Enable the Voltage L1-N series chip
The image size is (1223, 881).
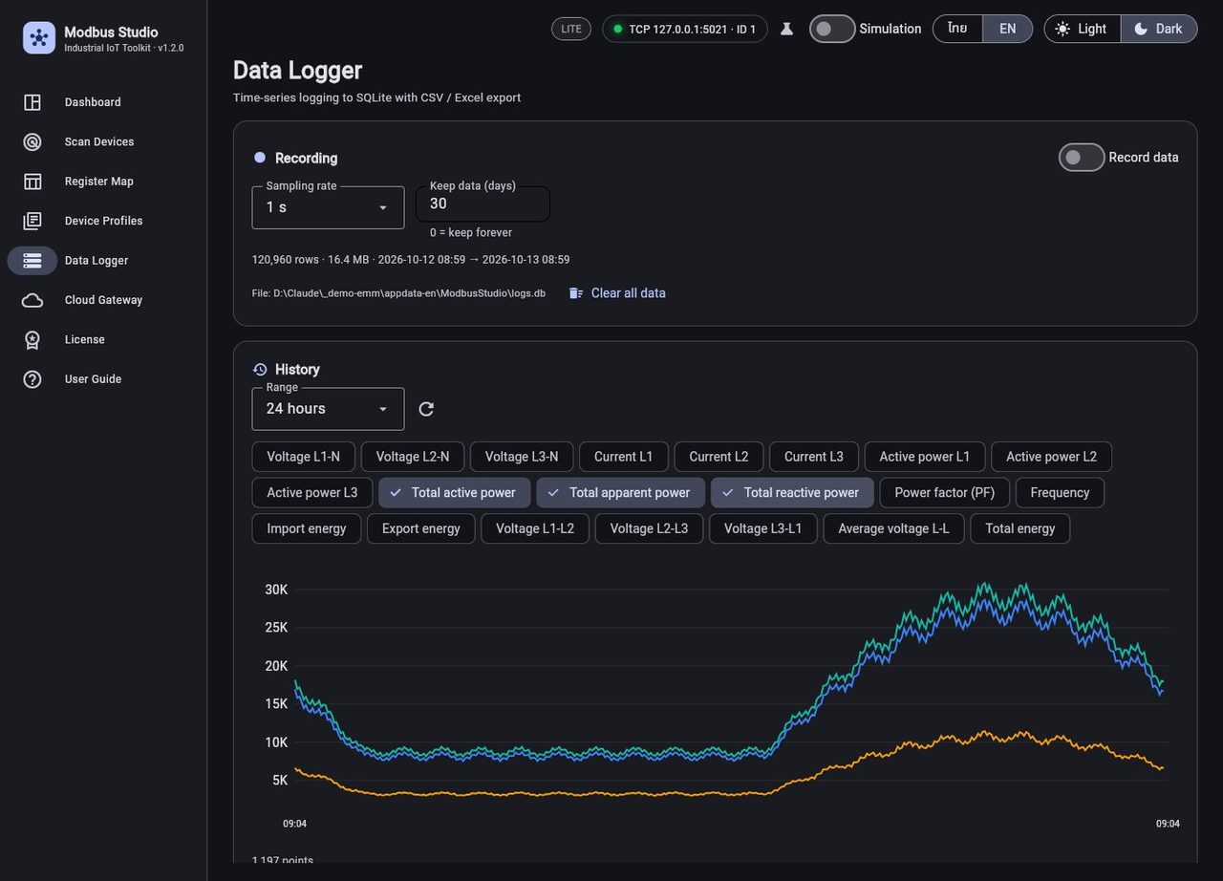pos(304,457)
